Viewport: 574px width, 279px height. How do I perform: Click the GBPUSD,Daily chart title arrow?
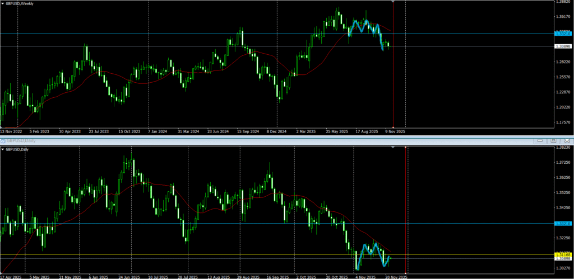(x=3, y=149)
